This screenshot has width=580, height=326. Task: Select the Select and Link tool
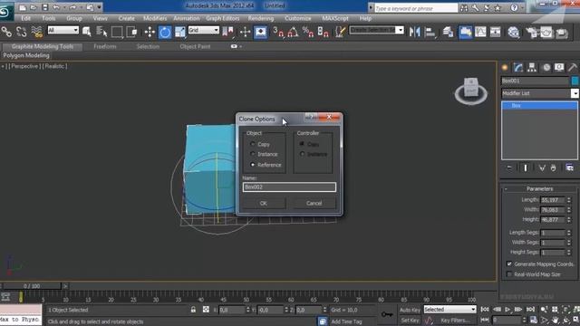6,33
